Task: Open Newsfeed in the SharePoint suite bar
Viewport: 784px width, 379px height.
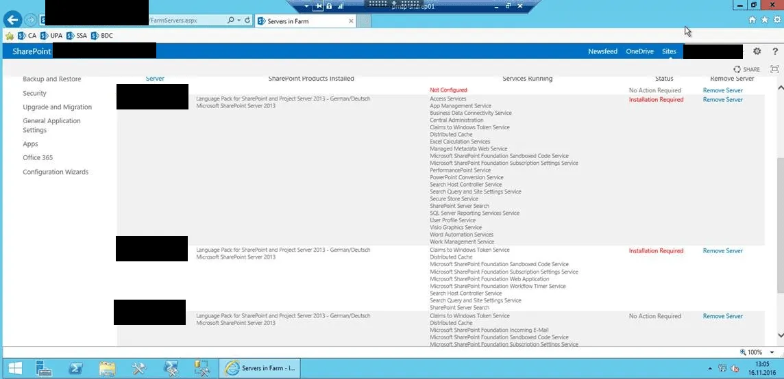Action: pyautogui.click(x=602, y=51)
